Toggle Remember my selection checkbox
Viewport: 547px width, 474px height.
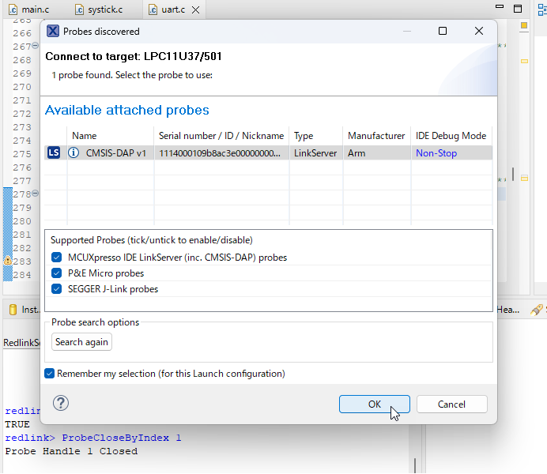coord(50,373)
